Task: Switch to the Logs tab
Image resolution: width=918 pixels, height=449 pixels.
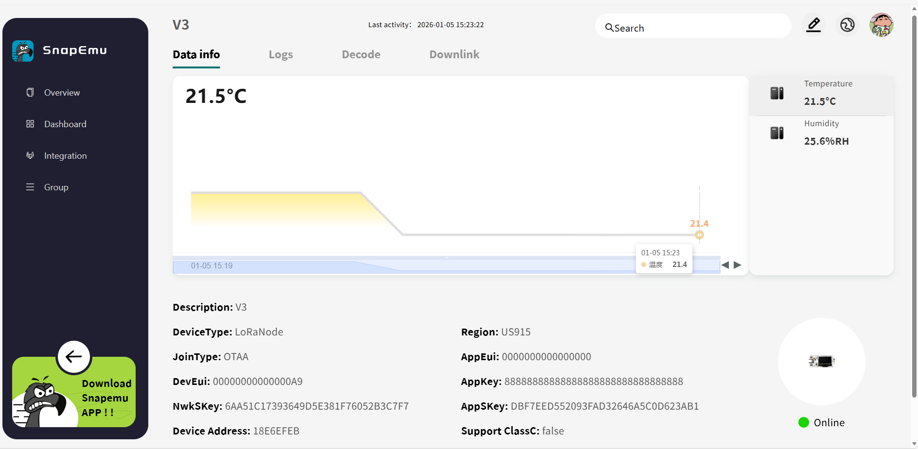Action: (281, 54)
